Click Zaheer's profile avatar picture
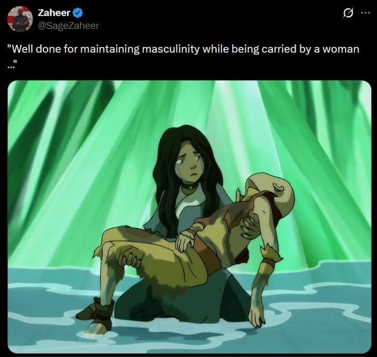Viewport: 377px width, 357px height. tap(20, 19)
